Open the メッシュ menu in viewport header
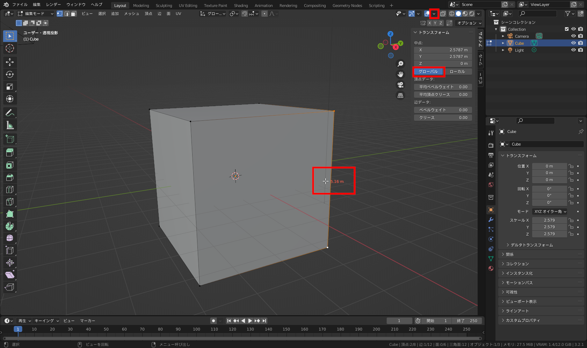The width and height of the screenshot is (587, 348). 131,14
